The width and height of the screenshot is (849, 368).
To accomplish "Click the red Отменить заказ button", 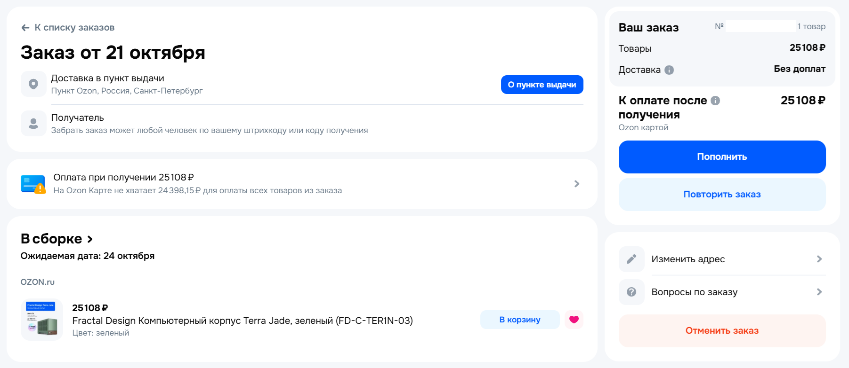I will tap(722, 331).
